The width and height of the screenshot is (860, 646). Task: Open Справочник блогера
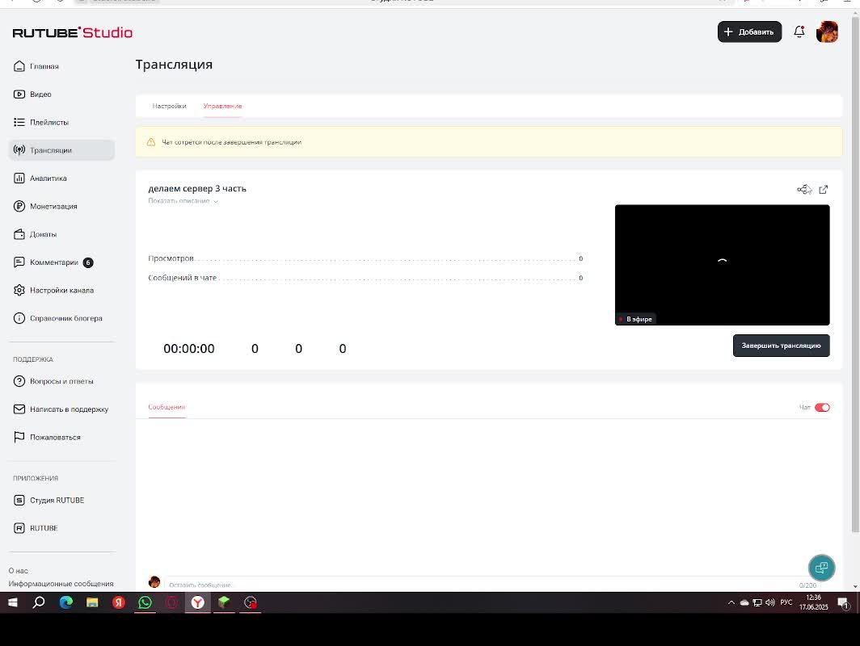(x=57, y=318)
